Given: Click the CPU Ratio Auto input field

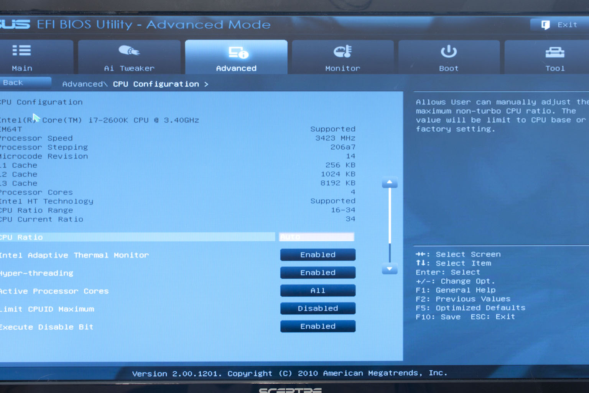Looking at the screenshot, I should tap(317, 237).
